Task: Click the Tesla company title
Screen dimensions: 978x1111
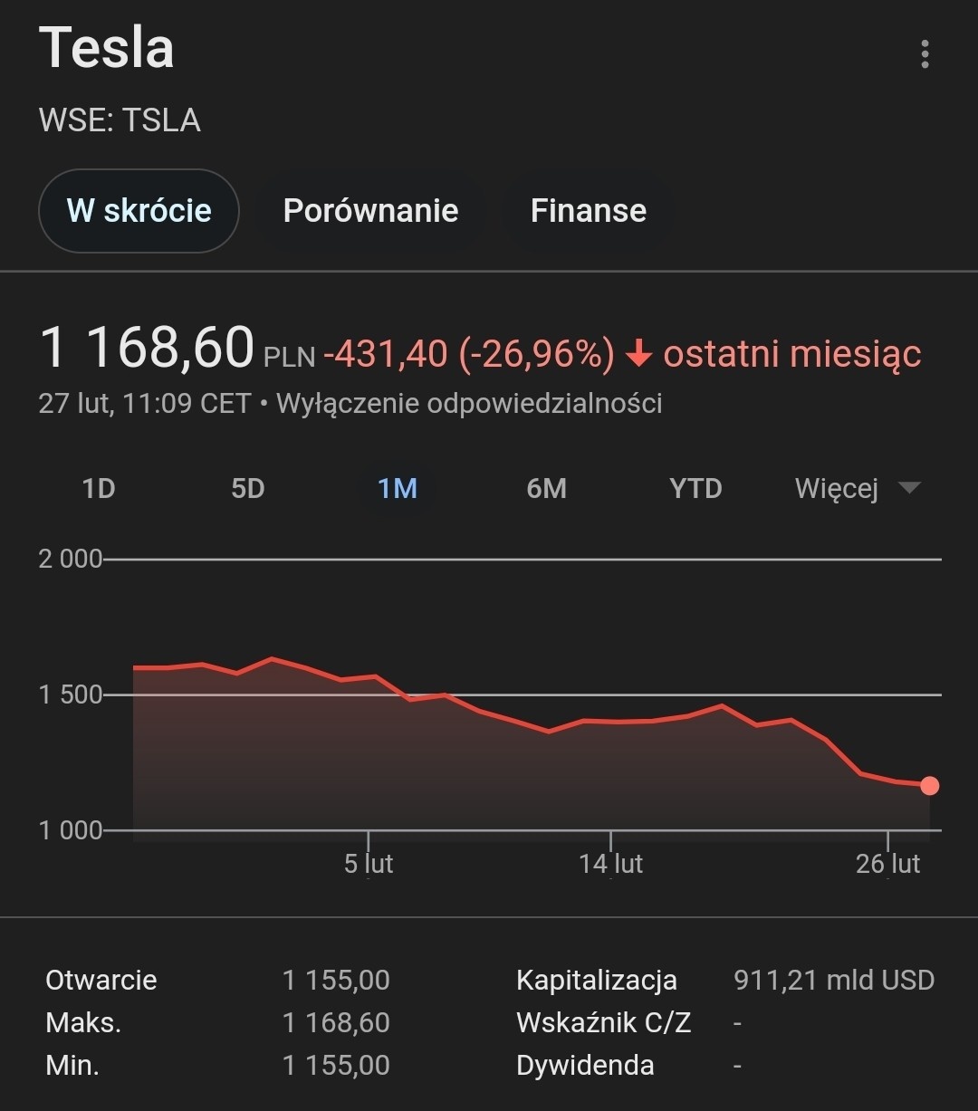Action: pyautogui.click(x=107, y=47)
